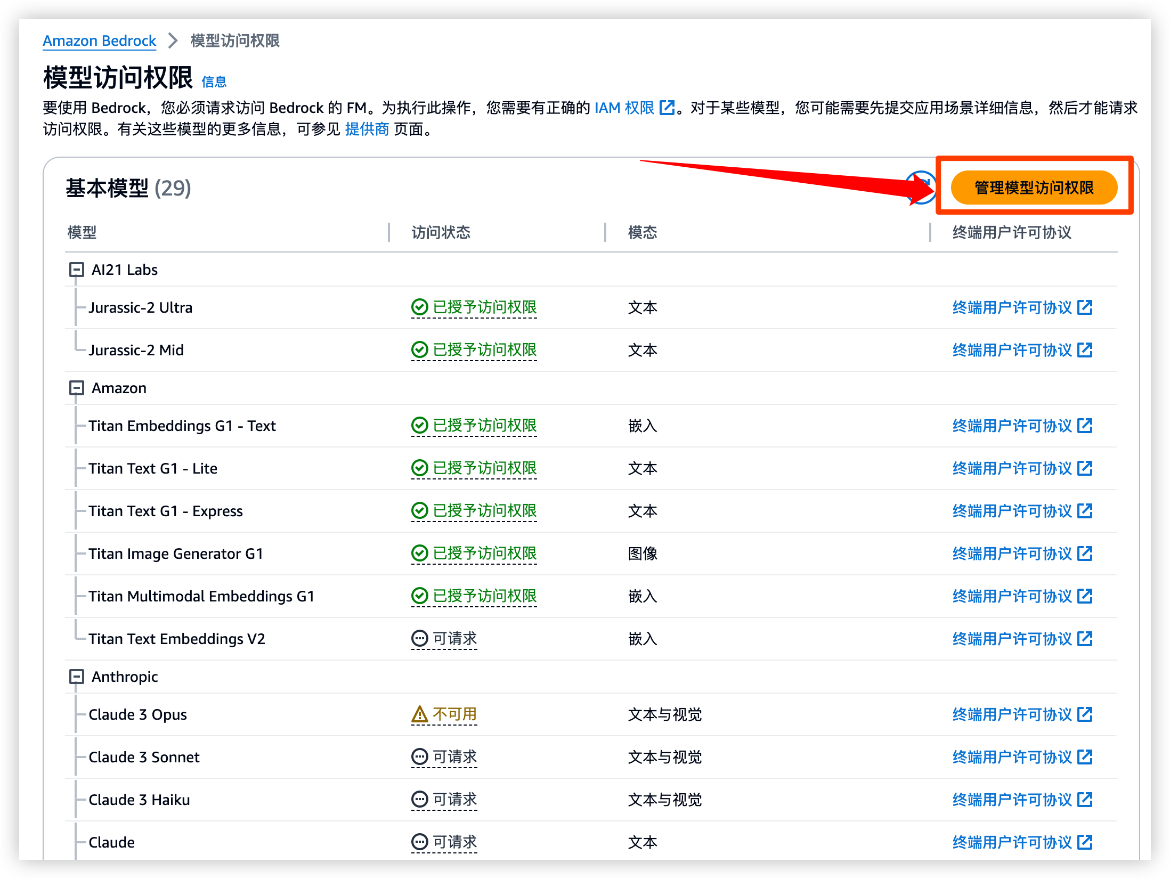The image size is (1170, 879).
Task: Click the external-link icon in Titan Text Embeddings V2 row
Action: tap(1085, 639)
